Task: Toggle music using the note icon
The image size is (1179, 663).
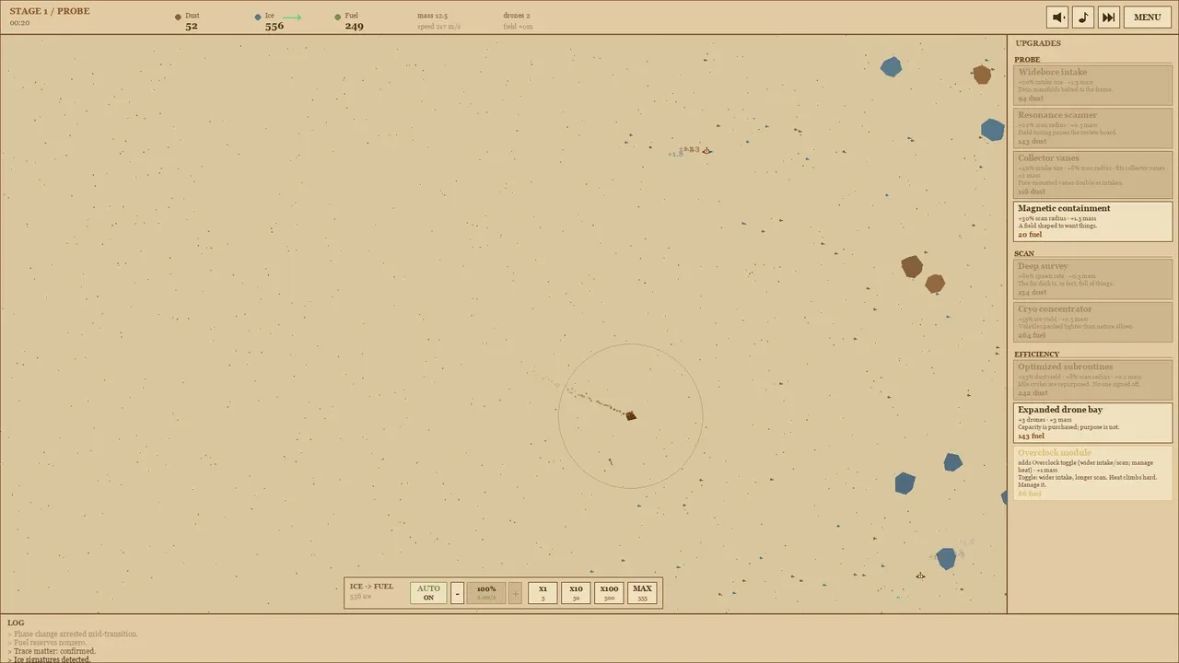Action: point(1083,17)
